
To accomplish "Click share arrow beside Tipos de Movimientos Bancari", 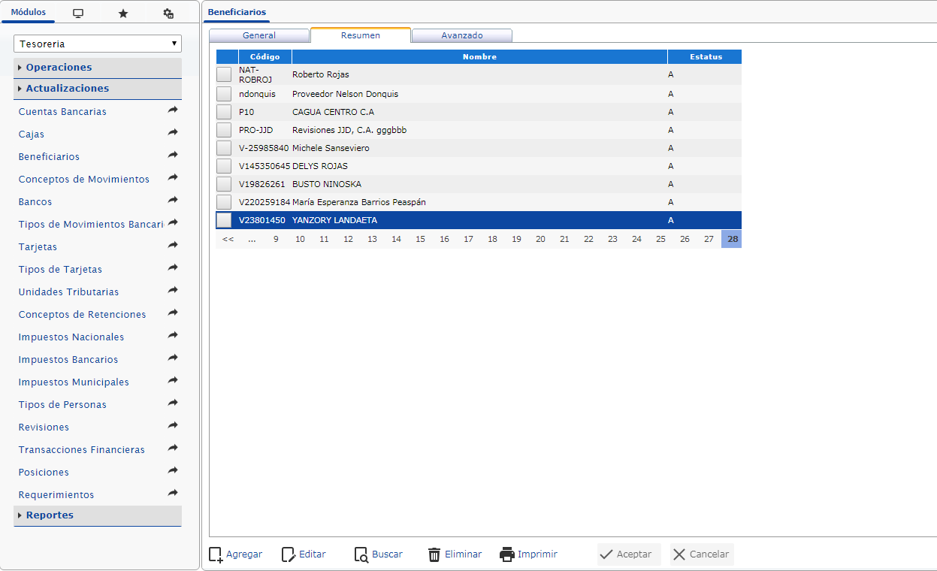I will tap(173, 223).
